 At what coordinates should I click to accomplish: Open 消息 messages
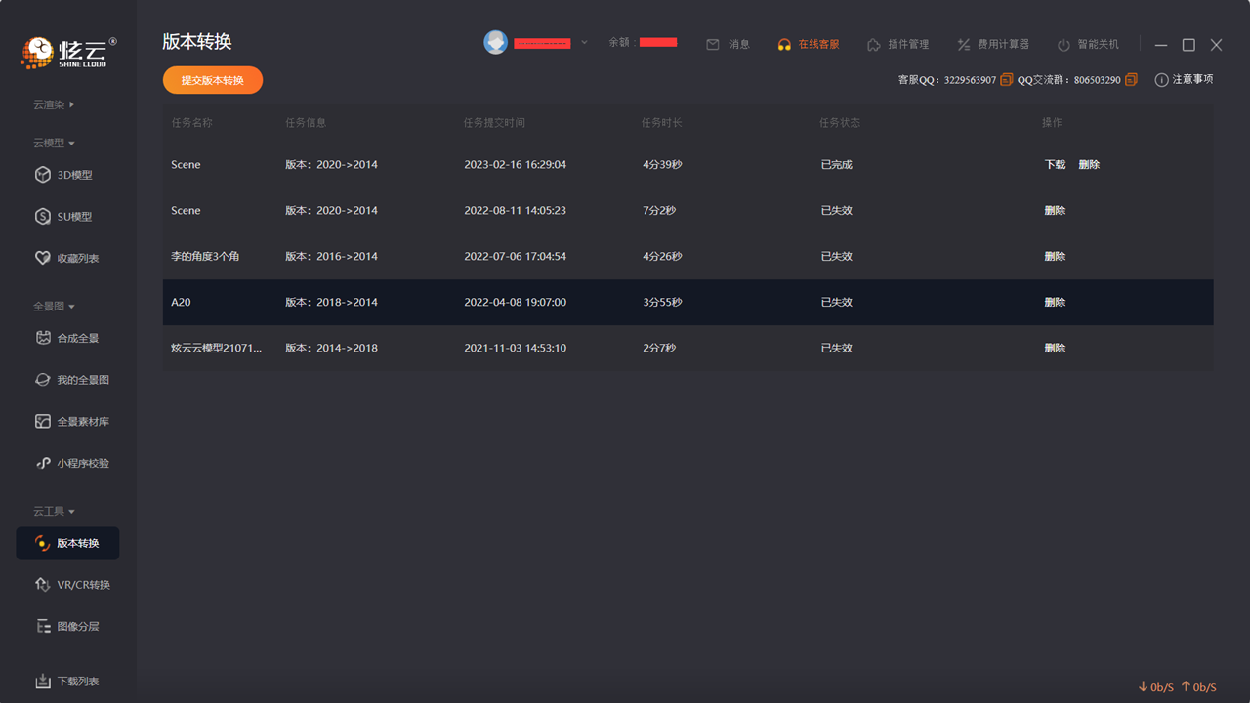[x=728, y=45]
